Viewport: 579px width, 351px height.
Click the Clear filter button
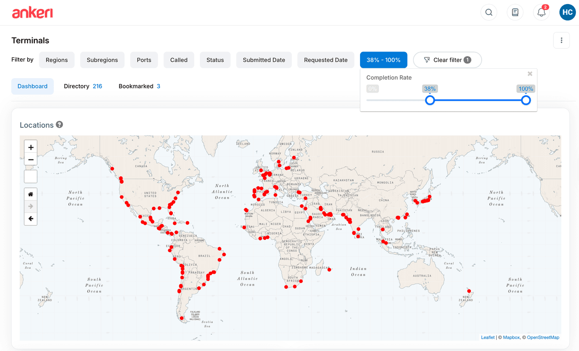447,60
